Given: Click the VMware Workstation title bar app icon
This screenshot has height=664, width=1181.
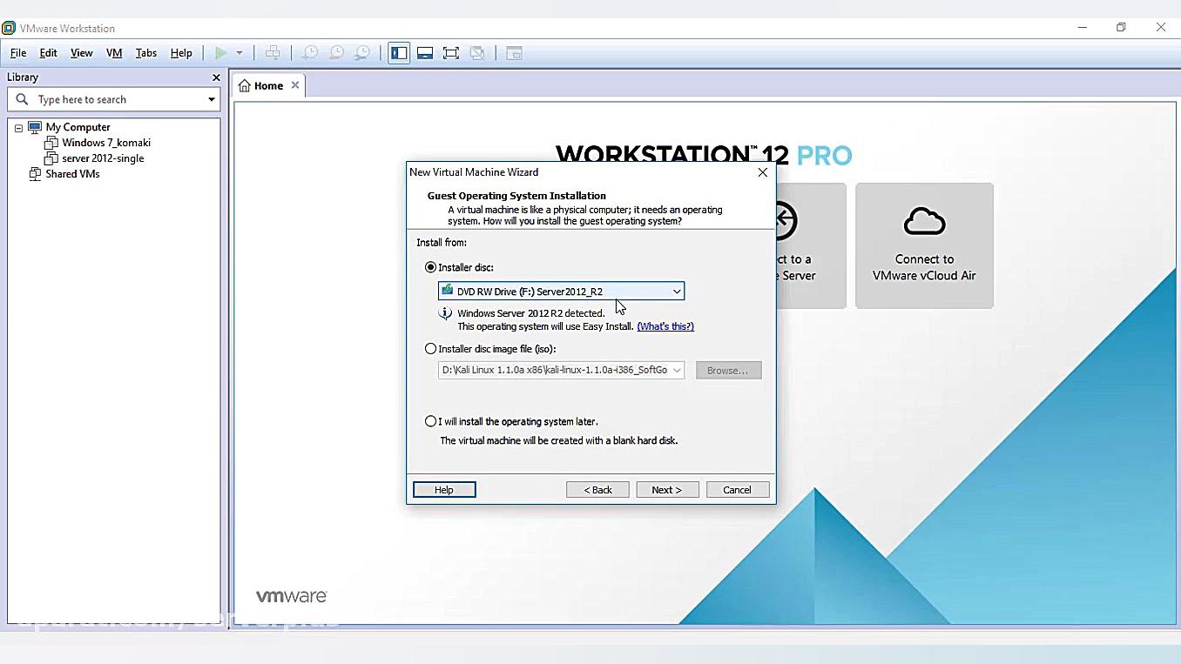Looking at the screenshot, I should coord(9,28).
